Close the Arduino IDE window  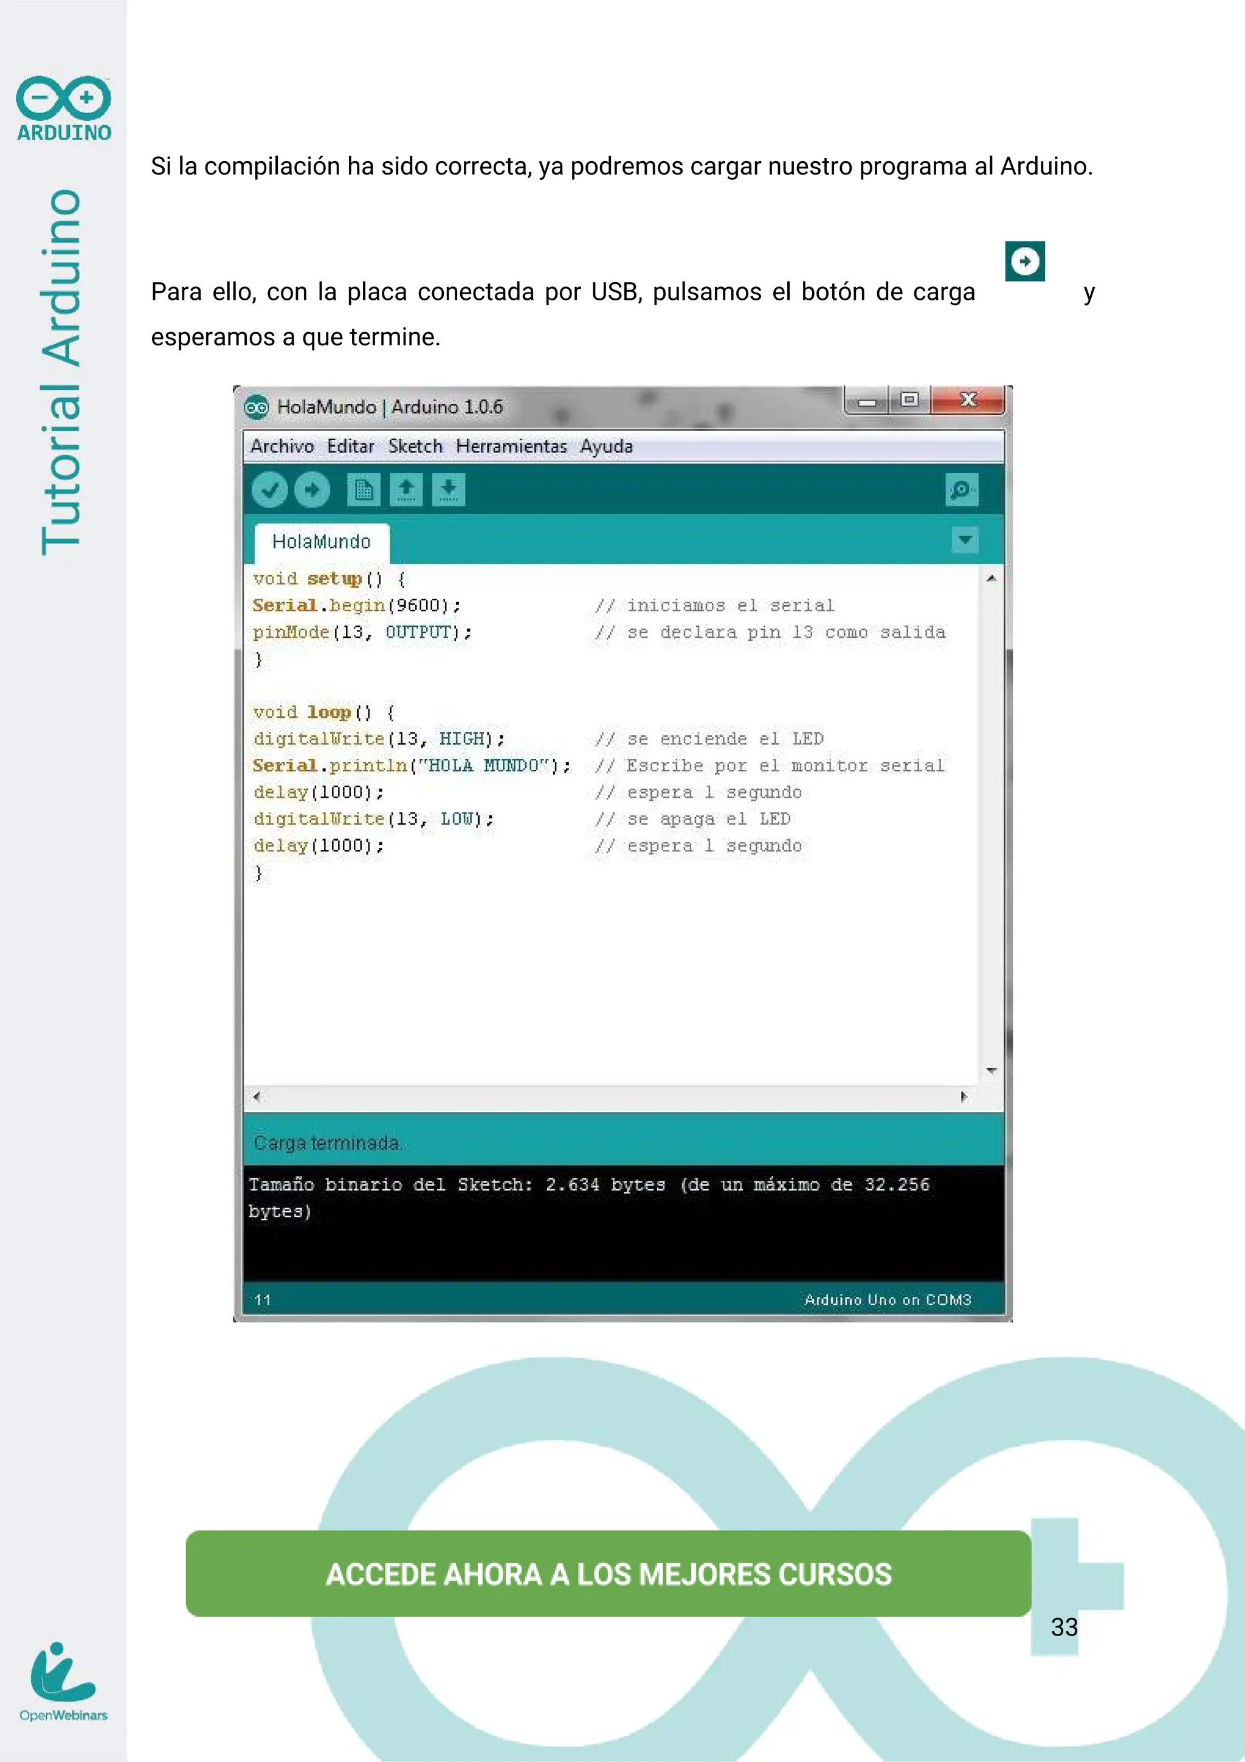pyautogui.click(x=967, y=401)
